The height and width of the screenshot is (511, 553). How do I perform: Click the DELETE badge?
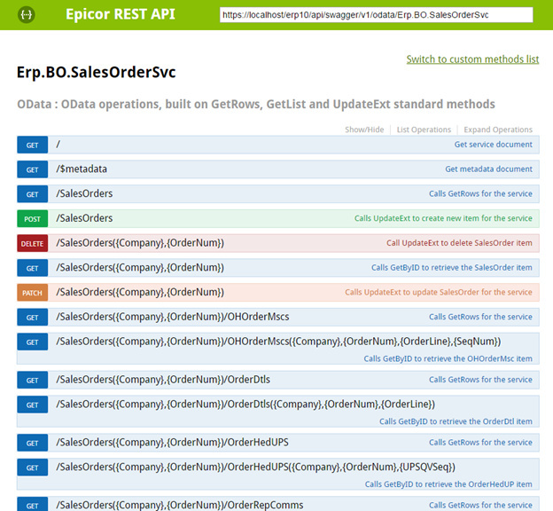click(x=32, y=243)
